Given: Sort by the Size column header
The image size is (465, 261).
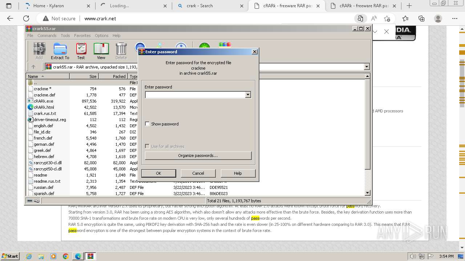Looking at the screenshot, I should 84,76.
